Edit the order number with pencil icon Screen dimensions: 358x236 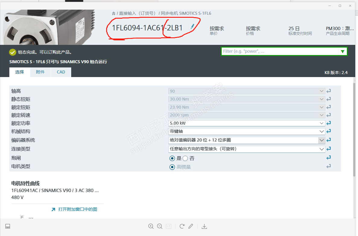click(x=192, y=27)
